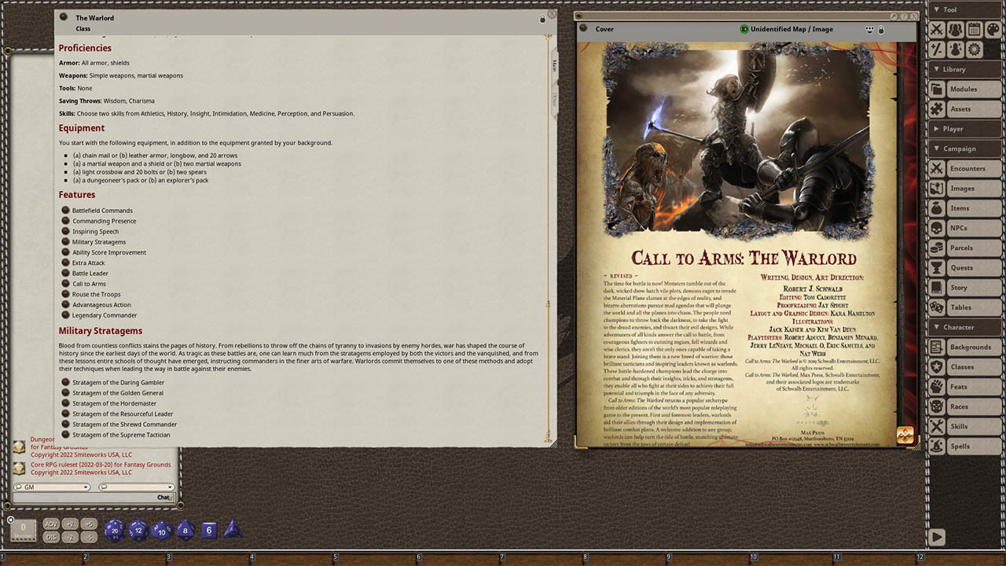Open the Calendar tool icon

[x=974, y=30]
